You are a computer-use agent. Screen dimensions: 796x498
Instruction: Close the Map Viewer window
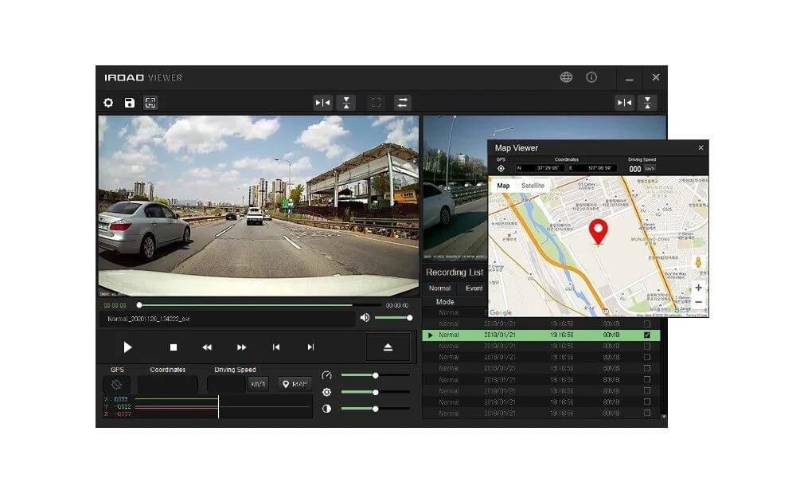[700, 147]
